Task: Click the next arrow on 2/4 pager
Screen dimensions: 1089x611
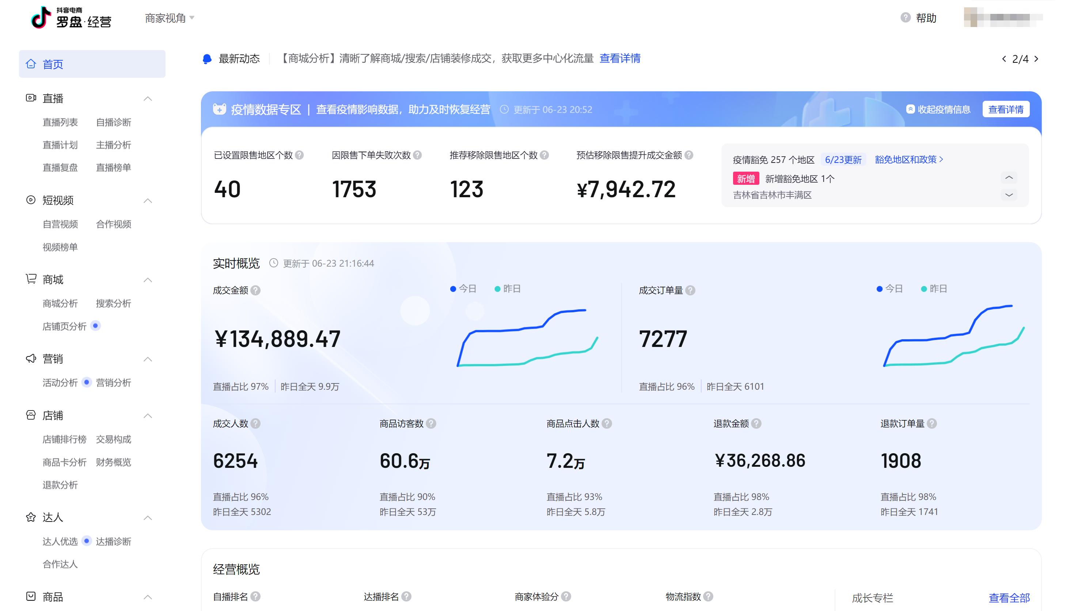Action: point(1036,59)
